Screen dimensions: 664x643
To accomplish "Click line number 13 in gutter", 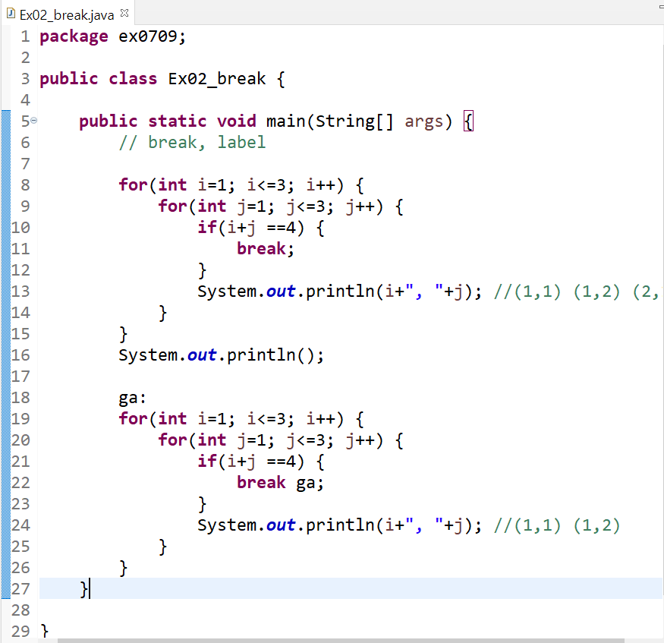I will tap(20, 292).
